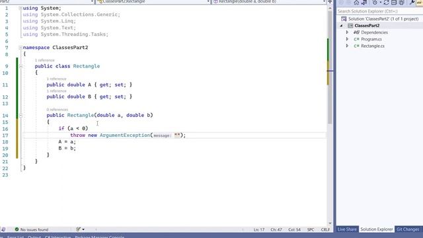Expand the Dependencies node
The image size is (423, 238).
(x=347, y=32)
